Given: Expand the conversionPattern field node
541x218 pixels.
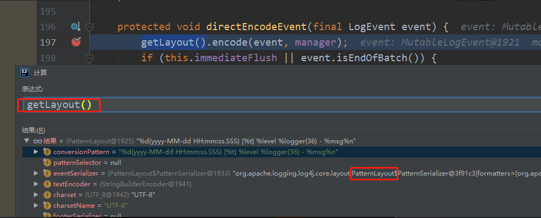Looking at the screenshot, I should [x=36, y=151].
